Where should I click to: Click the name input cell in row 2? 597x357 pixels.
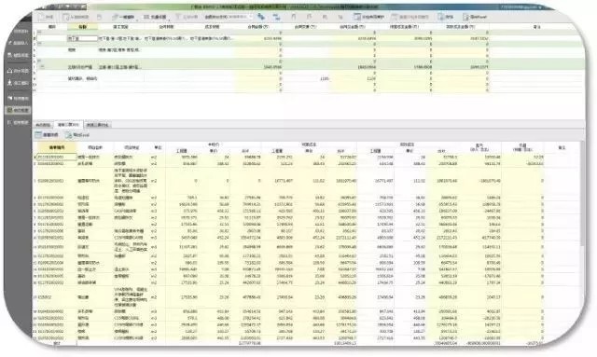click(83, 38)
